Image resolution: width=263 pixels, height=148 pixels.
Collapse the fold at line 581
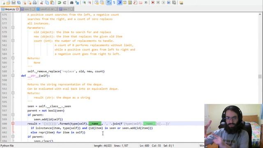pos(13,41)
